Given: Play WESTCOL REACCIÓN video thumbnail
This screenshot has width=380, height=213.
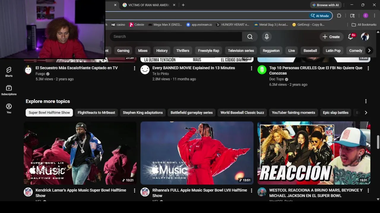Looking at the screenshot, I should (314, 153).
